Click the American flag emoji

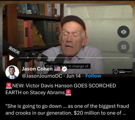57,69
